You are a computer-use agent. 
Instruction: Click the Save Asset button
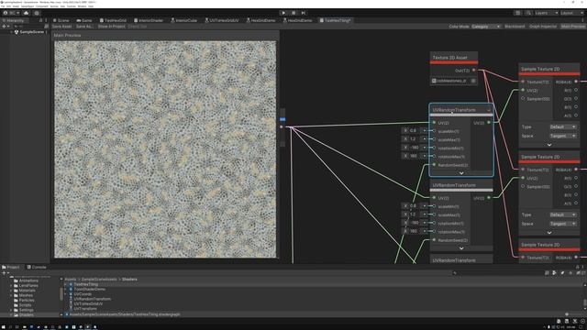click(61, 27)
